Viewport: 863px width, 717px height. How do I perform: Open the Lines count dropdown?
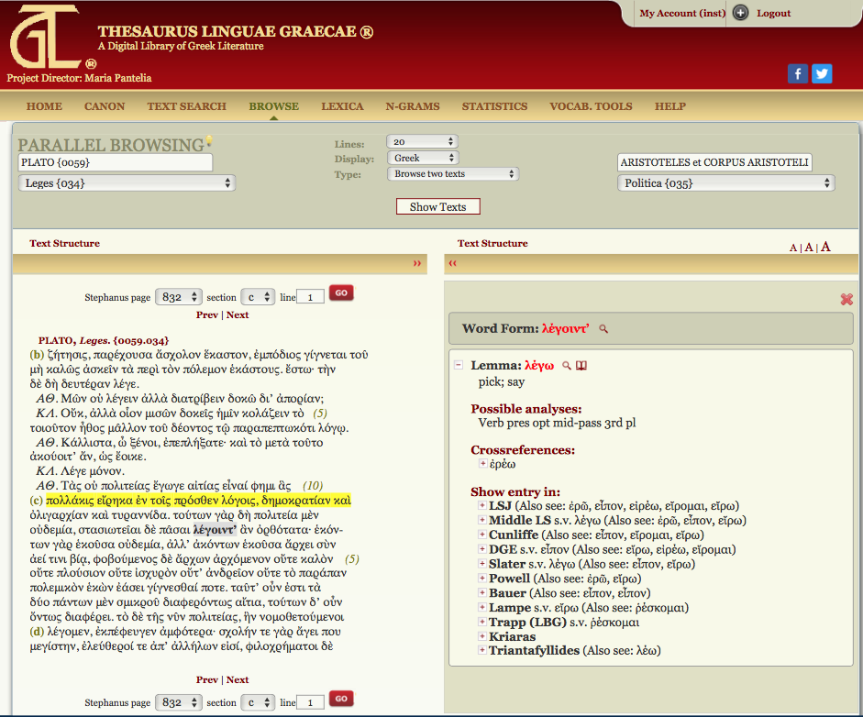tap(423, 141)
